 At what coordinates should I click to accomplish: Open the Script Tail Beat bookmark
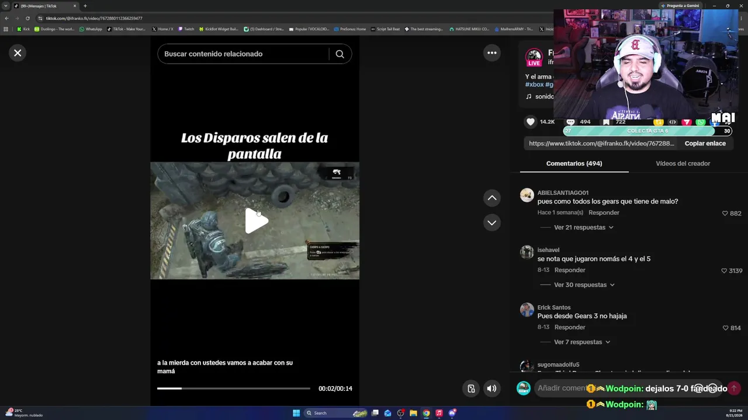coord(385,29)
